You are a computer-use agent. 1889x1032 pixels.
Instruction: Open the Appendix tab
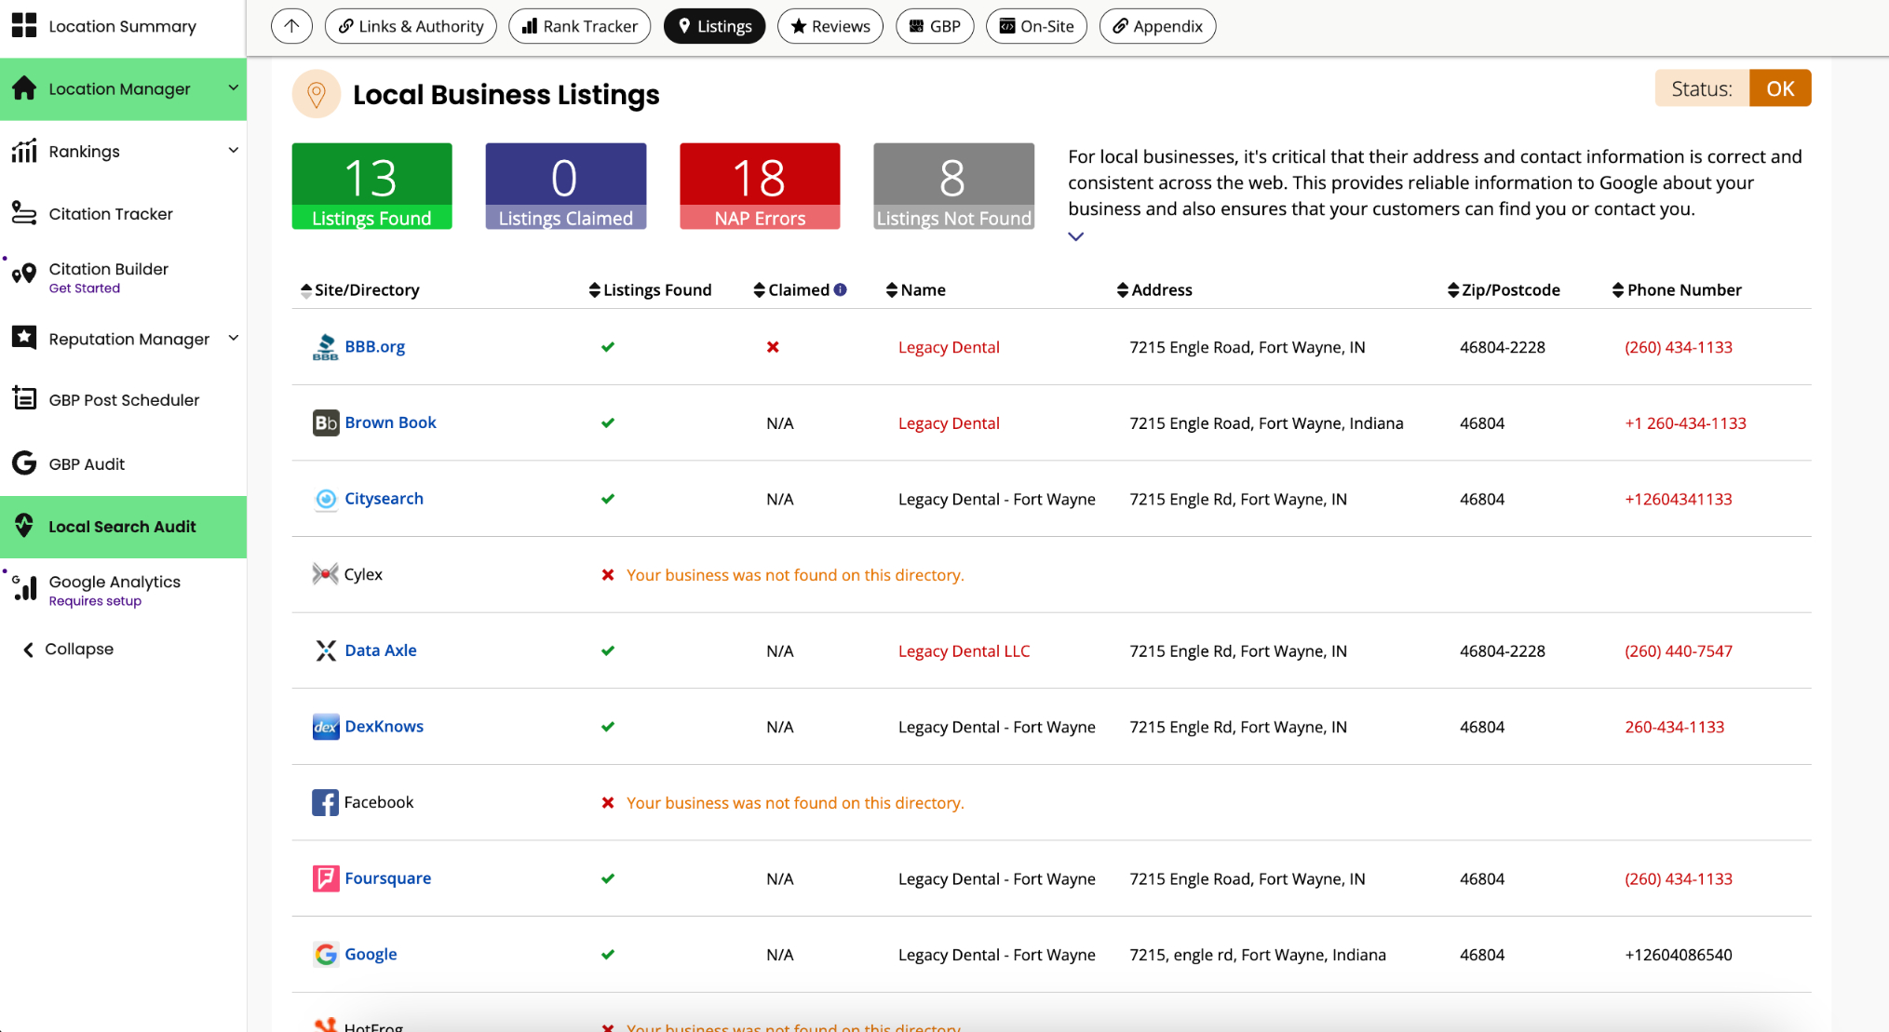click(1157, 26)
